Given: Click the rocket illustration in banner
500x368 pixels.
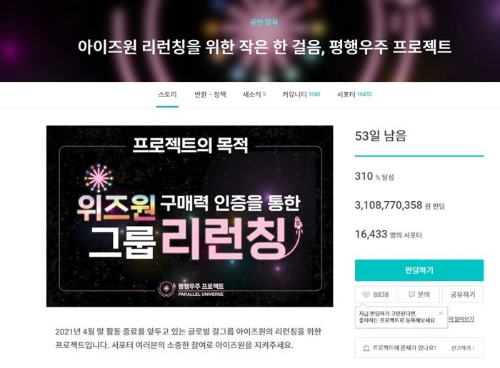Looking at the screenshot, I should tap(298, 225).
